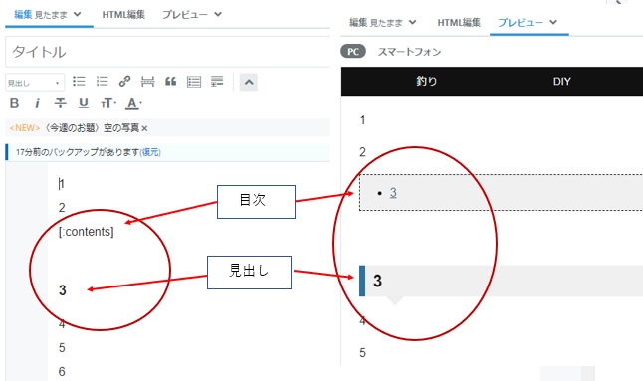Click line 5 in the left editor
Image resolution: width=643 pixels, height=381 pixels.
tap(62, 348)
